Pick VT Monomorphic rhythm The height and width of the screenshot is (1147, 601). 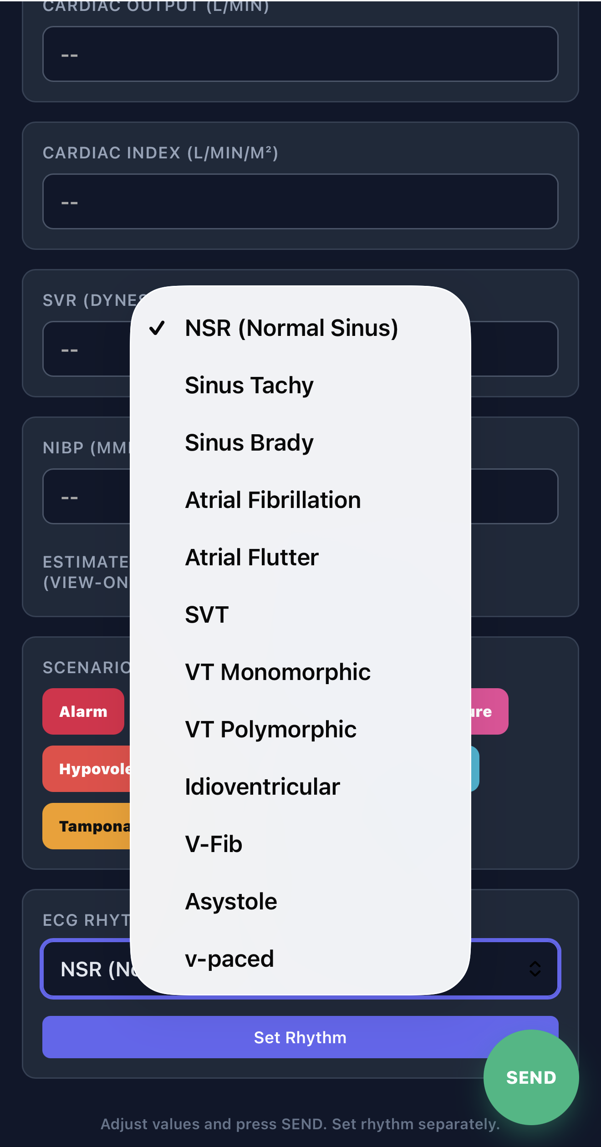pos(278,672)
